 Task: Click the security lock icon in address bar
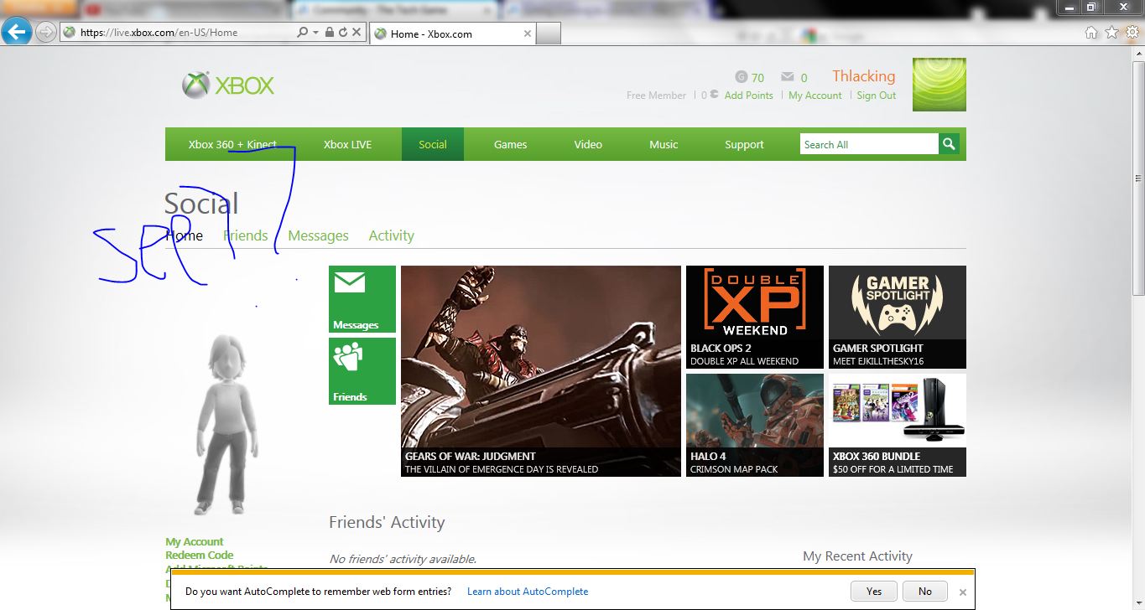330,33
